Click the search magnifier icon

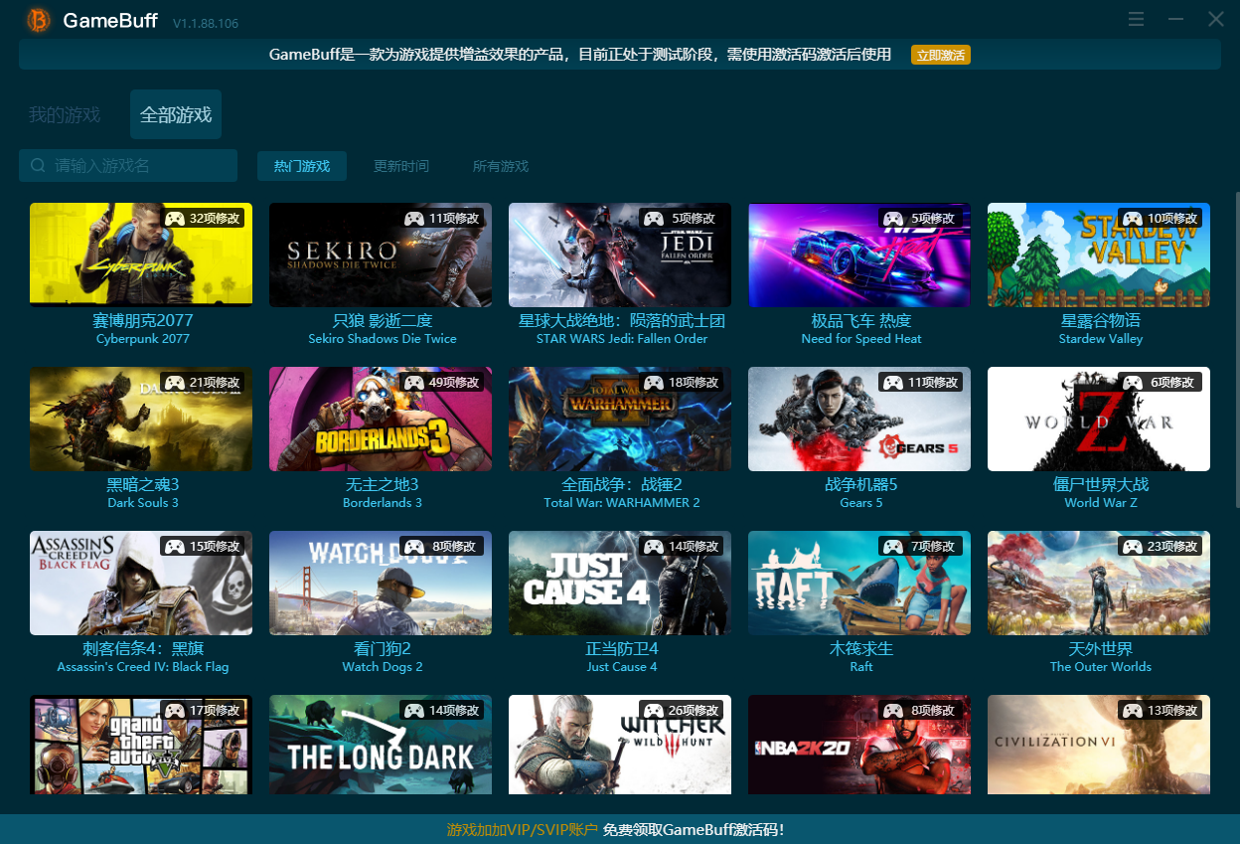click(38, 166)
